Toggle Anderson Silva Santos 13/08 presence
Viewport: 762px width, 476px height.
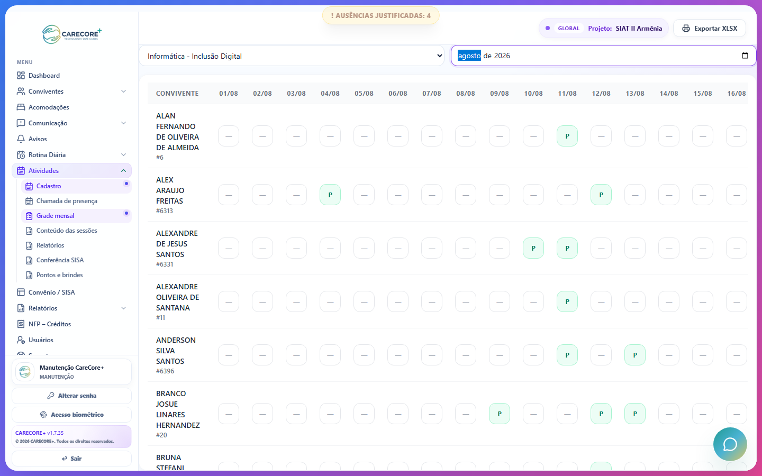point(635,355)
